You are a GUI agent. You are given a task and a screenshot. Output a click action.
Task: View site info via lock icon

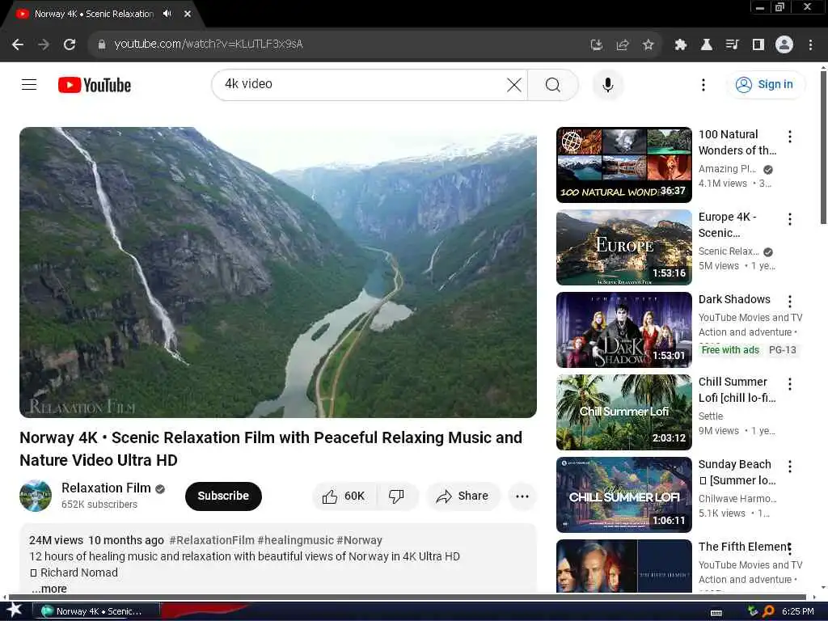(101, 44)
